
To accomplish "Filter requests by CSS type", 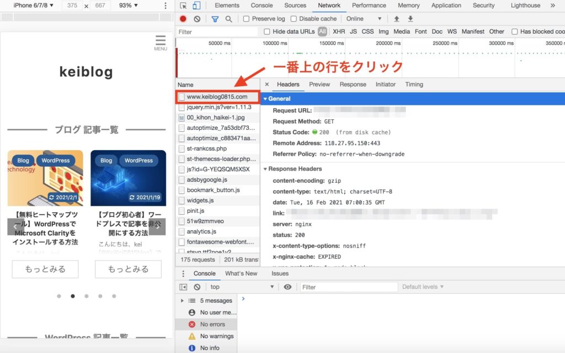I will point(367,31).
